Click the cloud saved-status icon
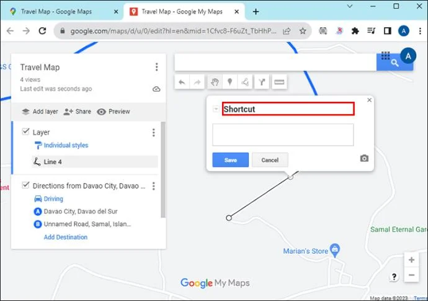Image resolution: width=428 pixels, height=301 pixels. point(156,89)
